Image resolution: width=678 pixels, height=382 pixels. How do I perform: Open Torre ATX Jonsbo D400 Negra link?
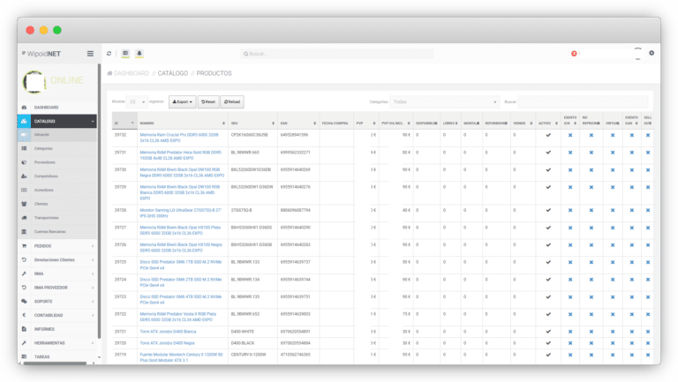(167, 343)
